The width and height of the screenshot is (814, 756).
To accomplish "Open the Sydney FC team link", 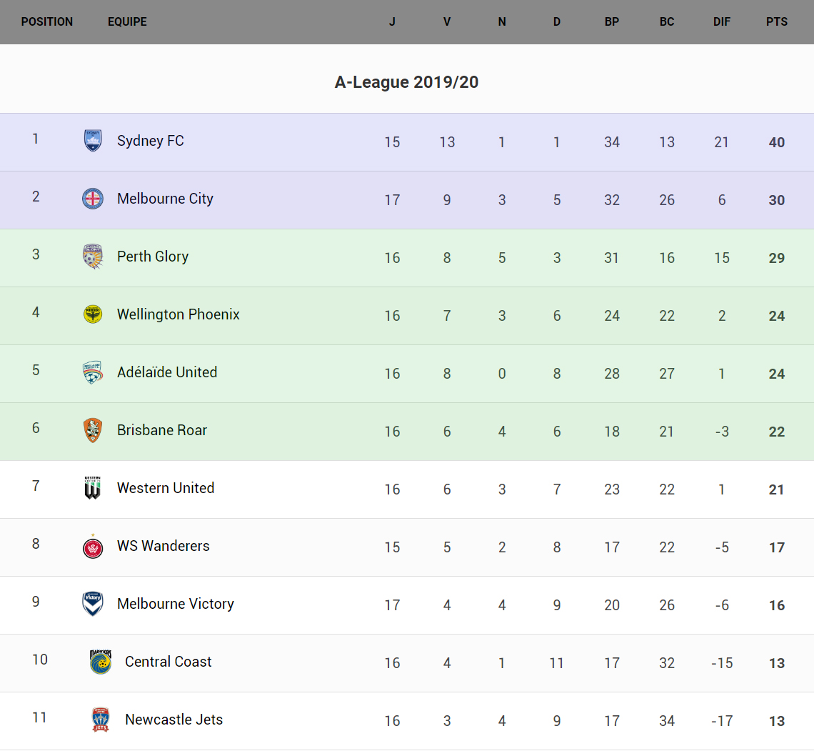I will [x=151, y=141].
